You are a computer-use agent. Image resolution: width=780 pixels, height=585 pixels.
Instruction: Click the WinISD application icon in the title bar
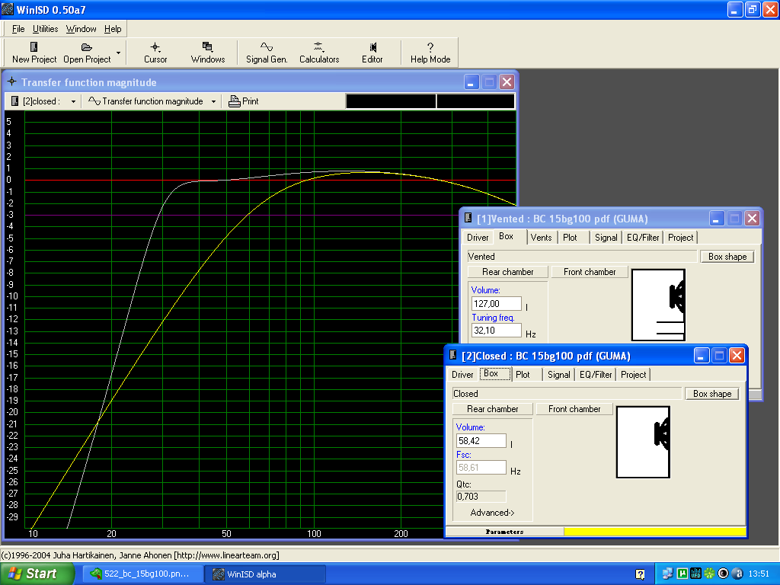(8, 9)
